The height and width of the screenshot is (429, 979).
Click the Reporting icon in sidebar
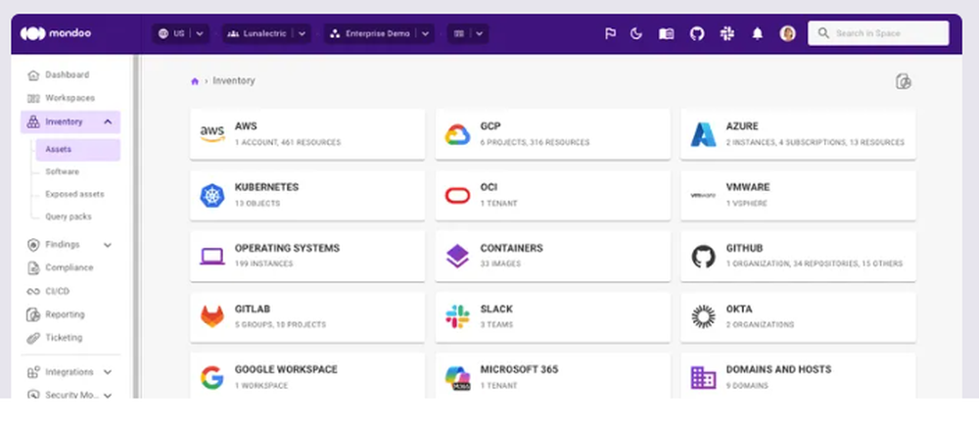click(33, 314)
